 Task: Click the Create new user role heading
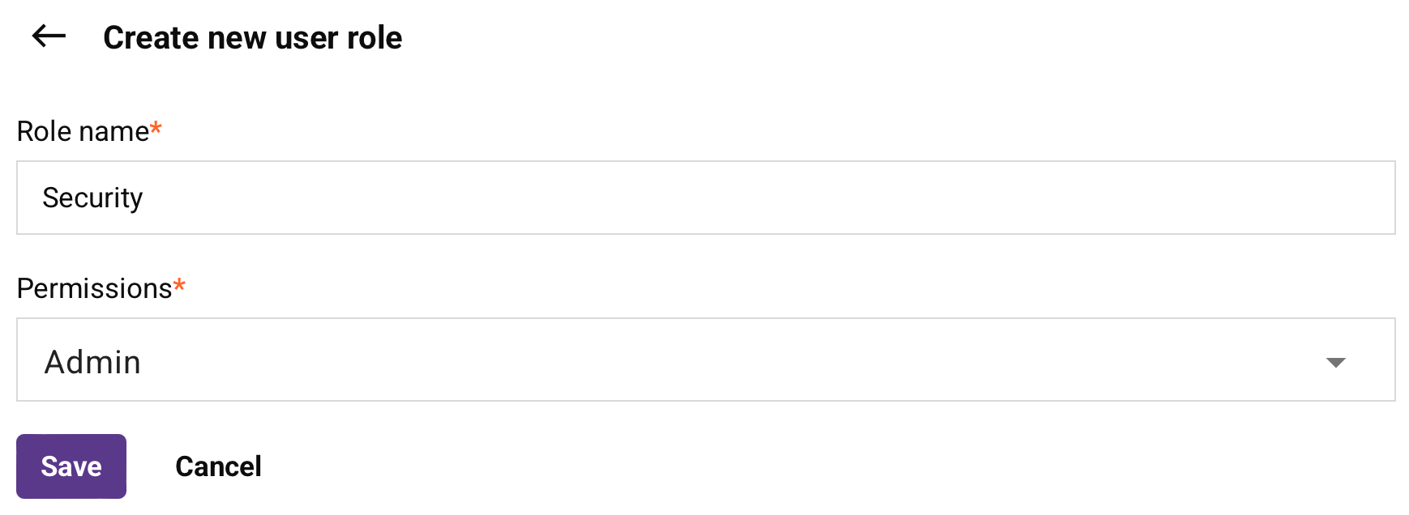click(x=252, y=38)
